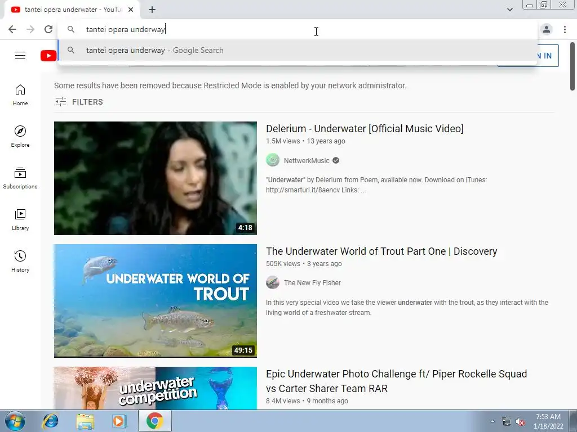This screenshot has height=432, width=577.
Task: Click the YouTube logo icon
Action: pyautogui.click(x=48, y=56)
